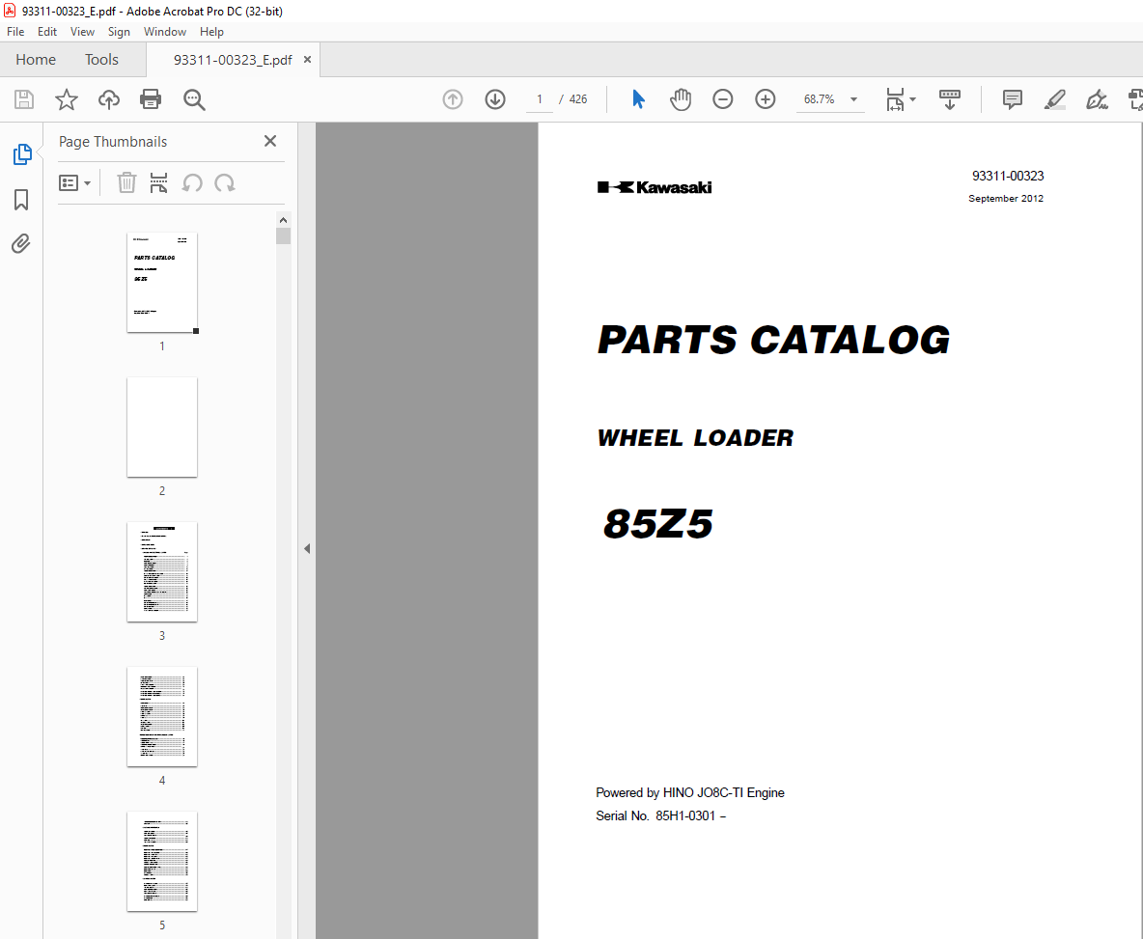The height and width of the screenshot is (939, 1143).
Task: Click the read mode keyboard icon
Action: (949, 99)
